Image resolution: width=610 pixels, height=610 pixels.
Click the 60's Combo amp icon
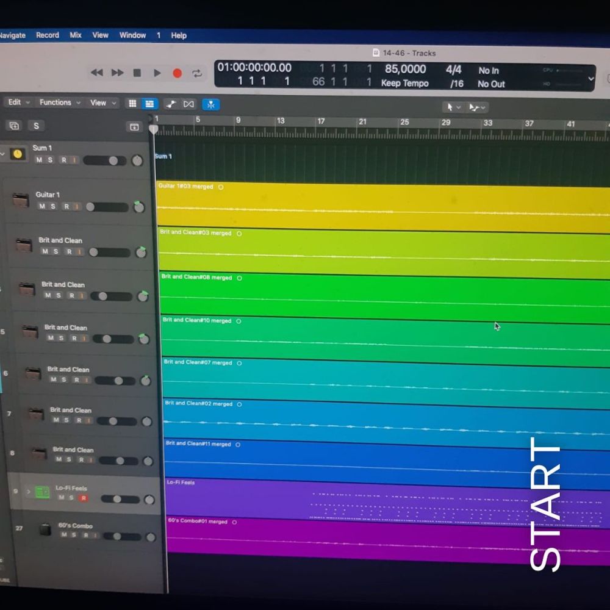(46, 529)
